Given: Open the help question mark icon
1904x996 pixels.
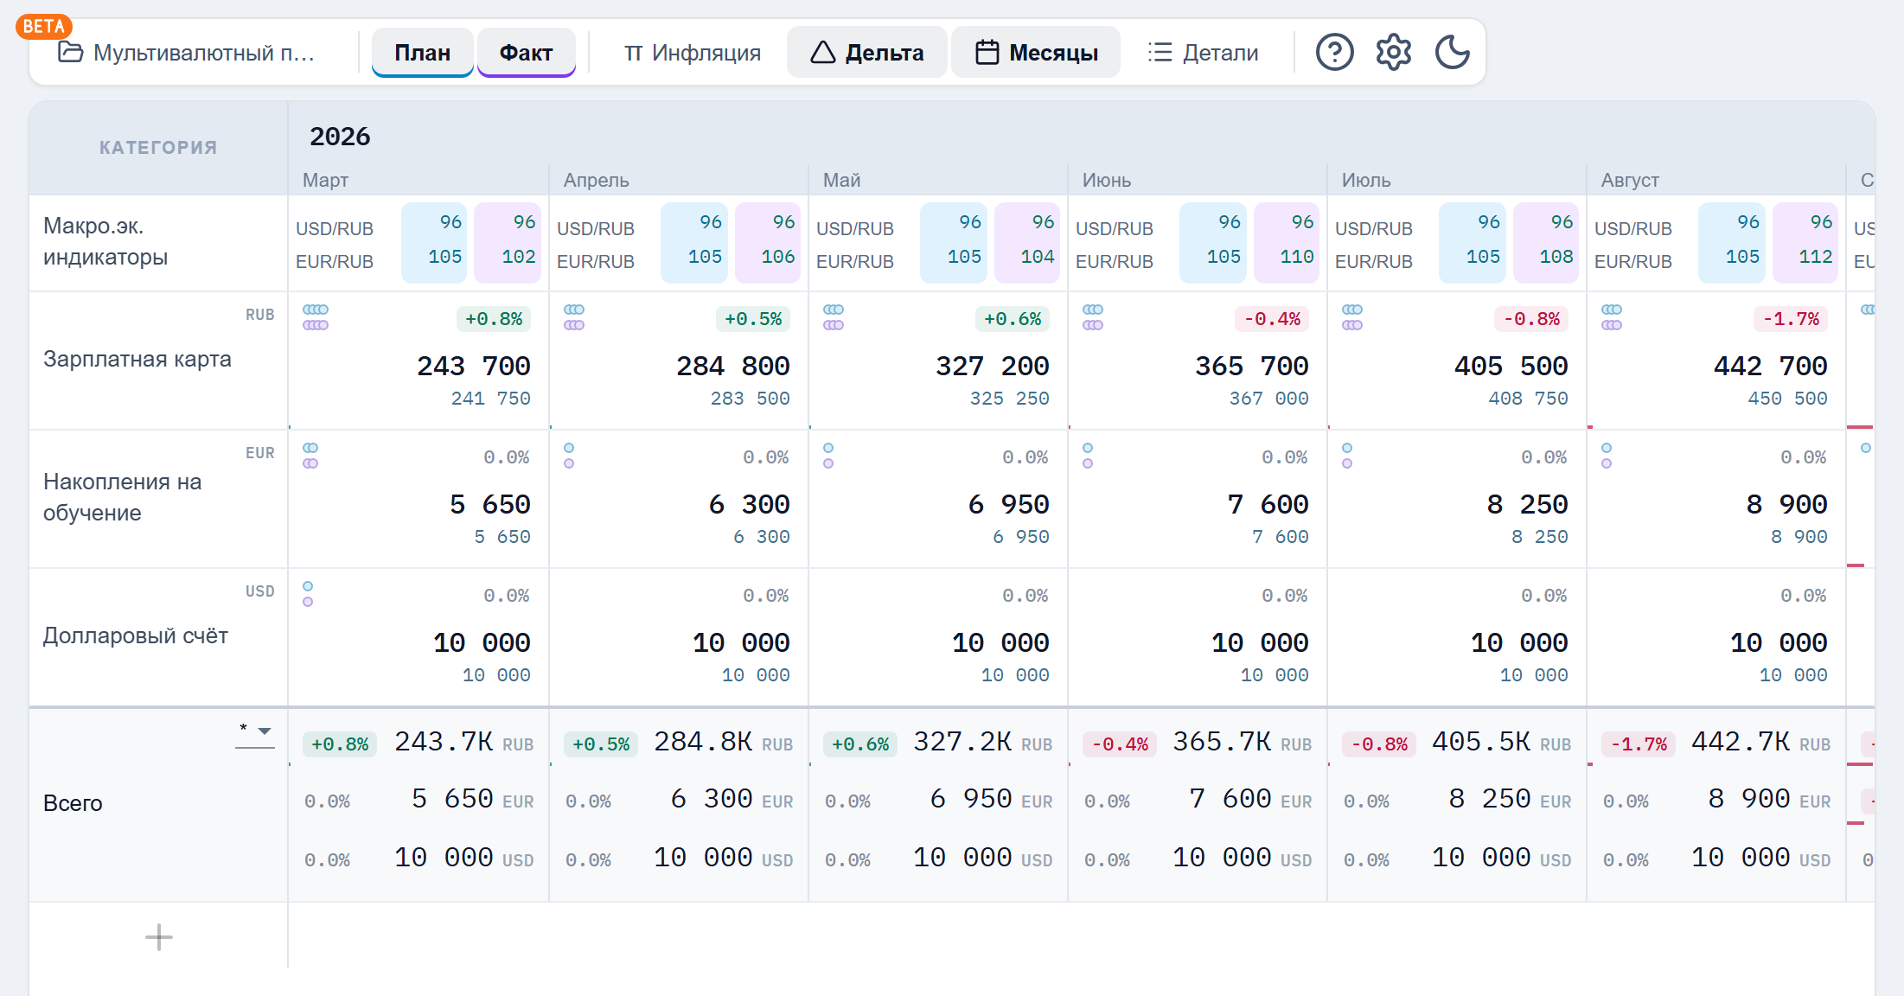Looking at the screenshot, I should coord(1334,52).
